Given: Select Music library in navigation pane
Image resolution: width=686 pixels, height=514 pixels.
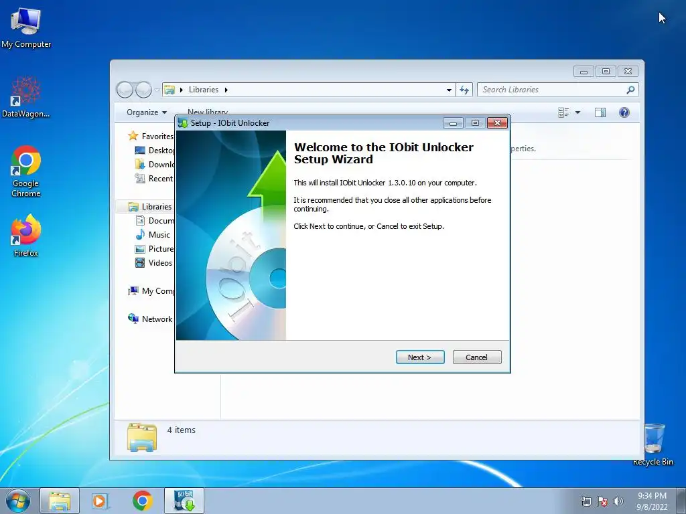Looking at the screenshot, I should [153, 235].
